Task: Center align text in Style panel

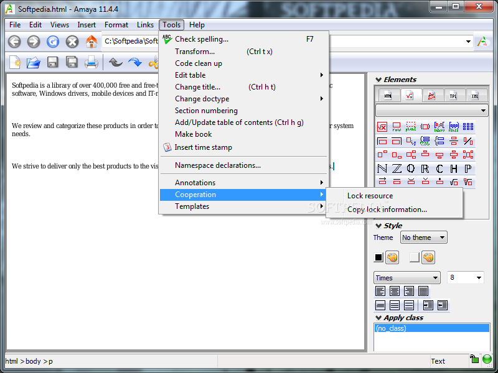Action: click(x=395, y=291)
